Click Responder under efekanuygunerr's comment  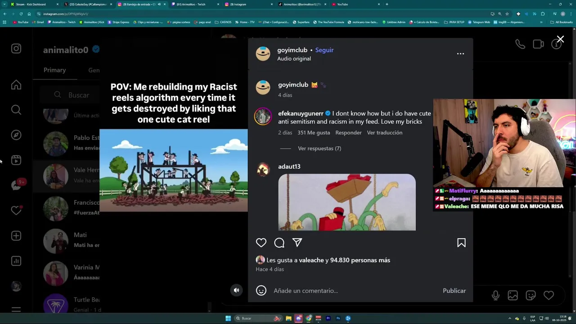[348, 133]
